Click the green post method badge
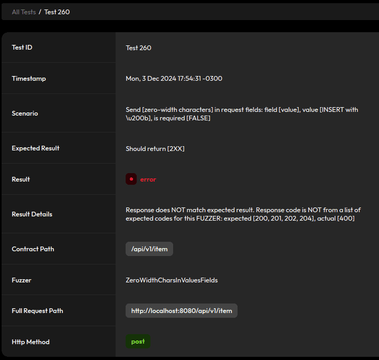The height and width of the screenshot is (360, 379). [x=138, y=342]
